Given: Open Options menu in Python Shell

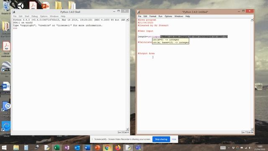Looking at the screenshot, I should (x=44, y=16).
